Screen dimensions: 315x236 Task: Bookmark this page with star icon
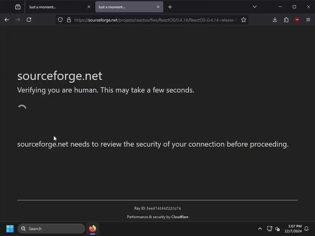click(244, 20)
